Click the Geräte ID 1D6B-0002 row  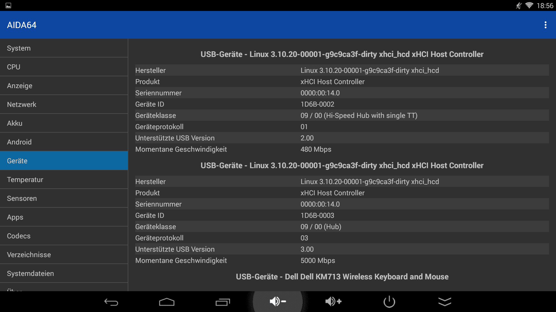(342, 104)
